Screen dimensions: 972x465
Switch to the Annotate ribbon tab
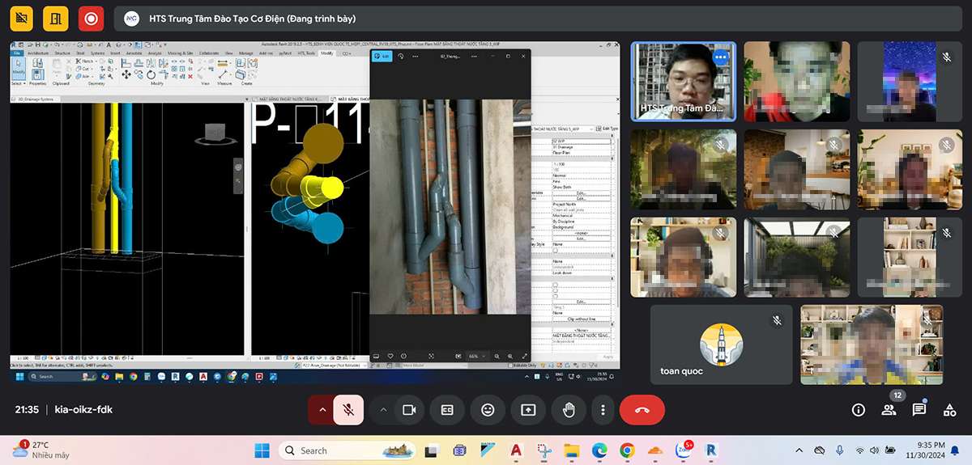(x=133, y=53)
